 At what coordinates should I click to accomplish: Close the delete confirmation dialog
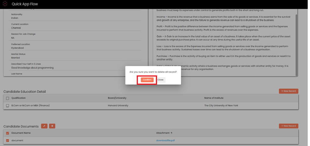[x=161, y=80]
